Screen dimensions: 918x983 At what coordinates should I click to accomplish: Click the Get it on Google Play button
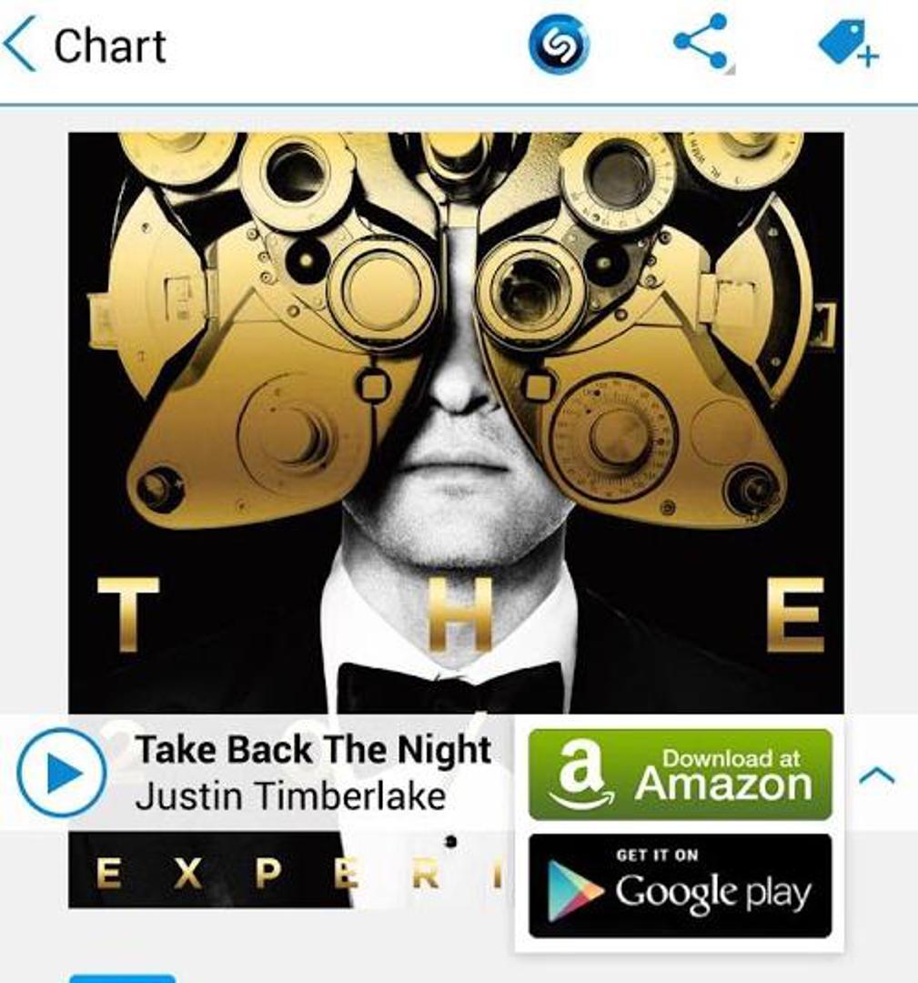click(681, 886)
